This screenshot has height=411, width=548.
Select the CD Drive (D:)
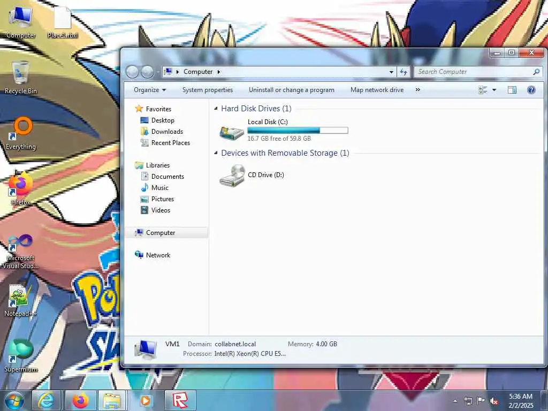coord(253,175)
